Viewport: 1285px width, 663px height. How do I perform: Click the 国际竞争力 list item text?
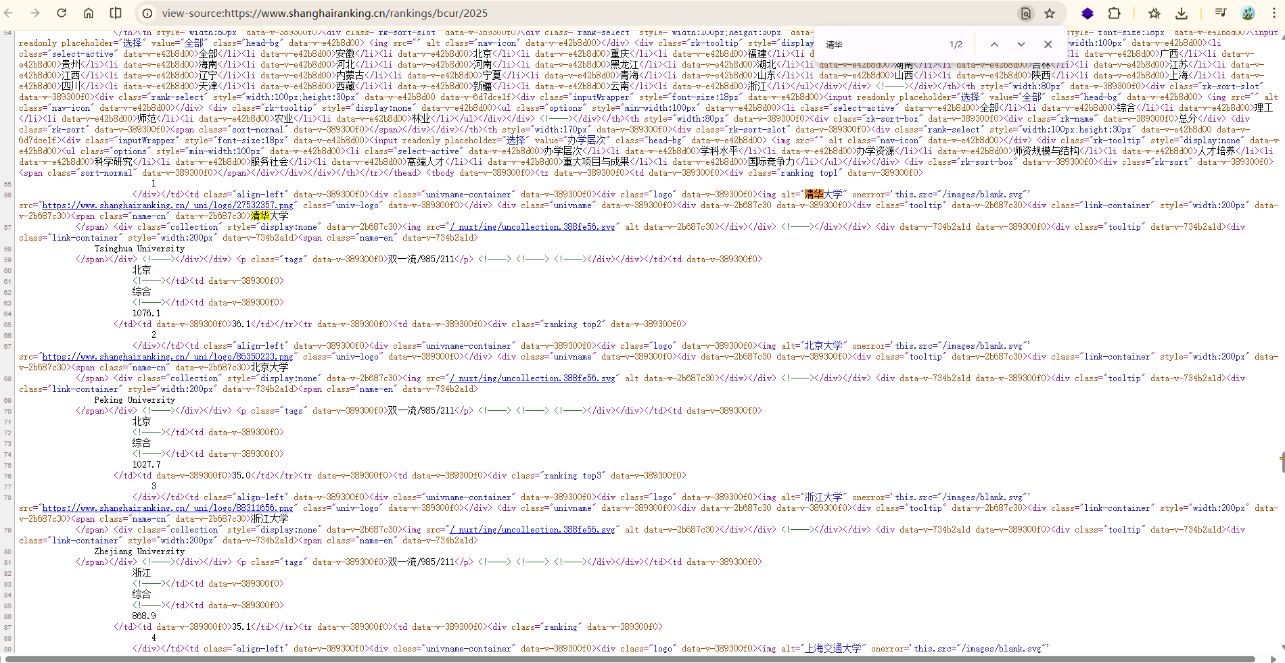[x=772, y=162]
